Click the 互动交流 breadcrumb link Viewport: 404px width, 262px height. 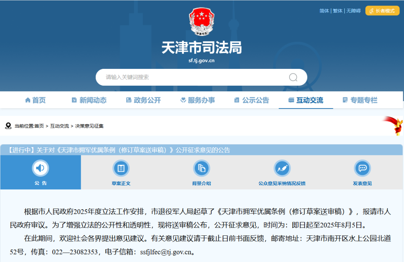tap(59, 126)
